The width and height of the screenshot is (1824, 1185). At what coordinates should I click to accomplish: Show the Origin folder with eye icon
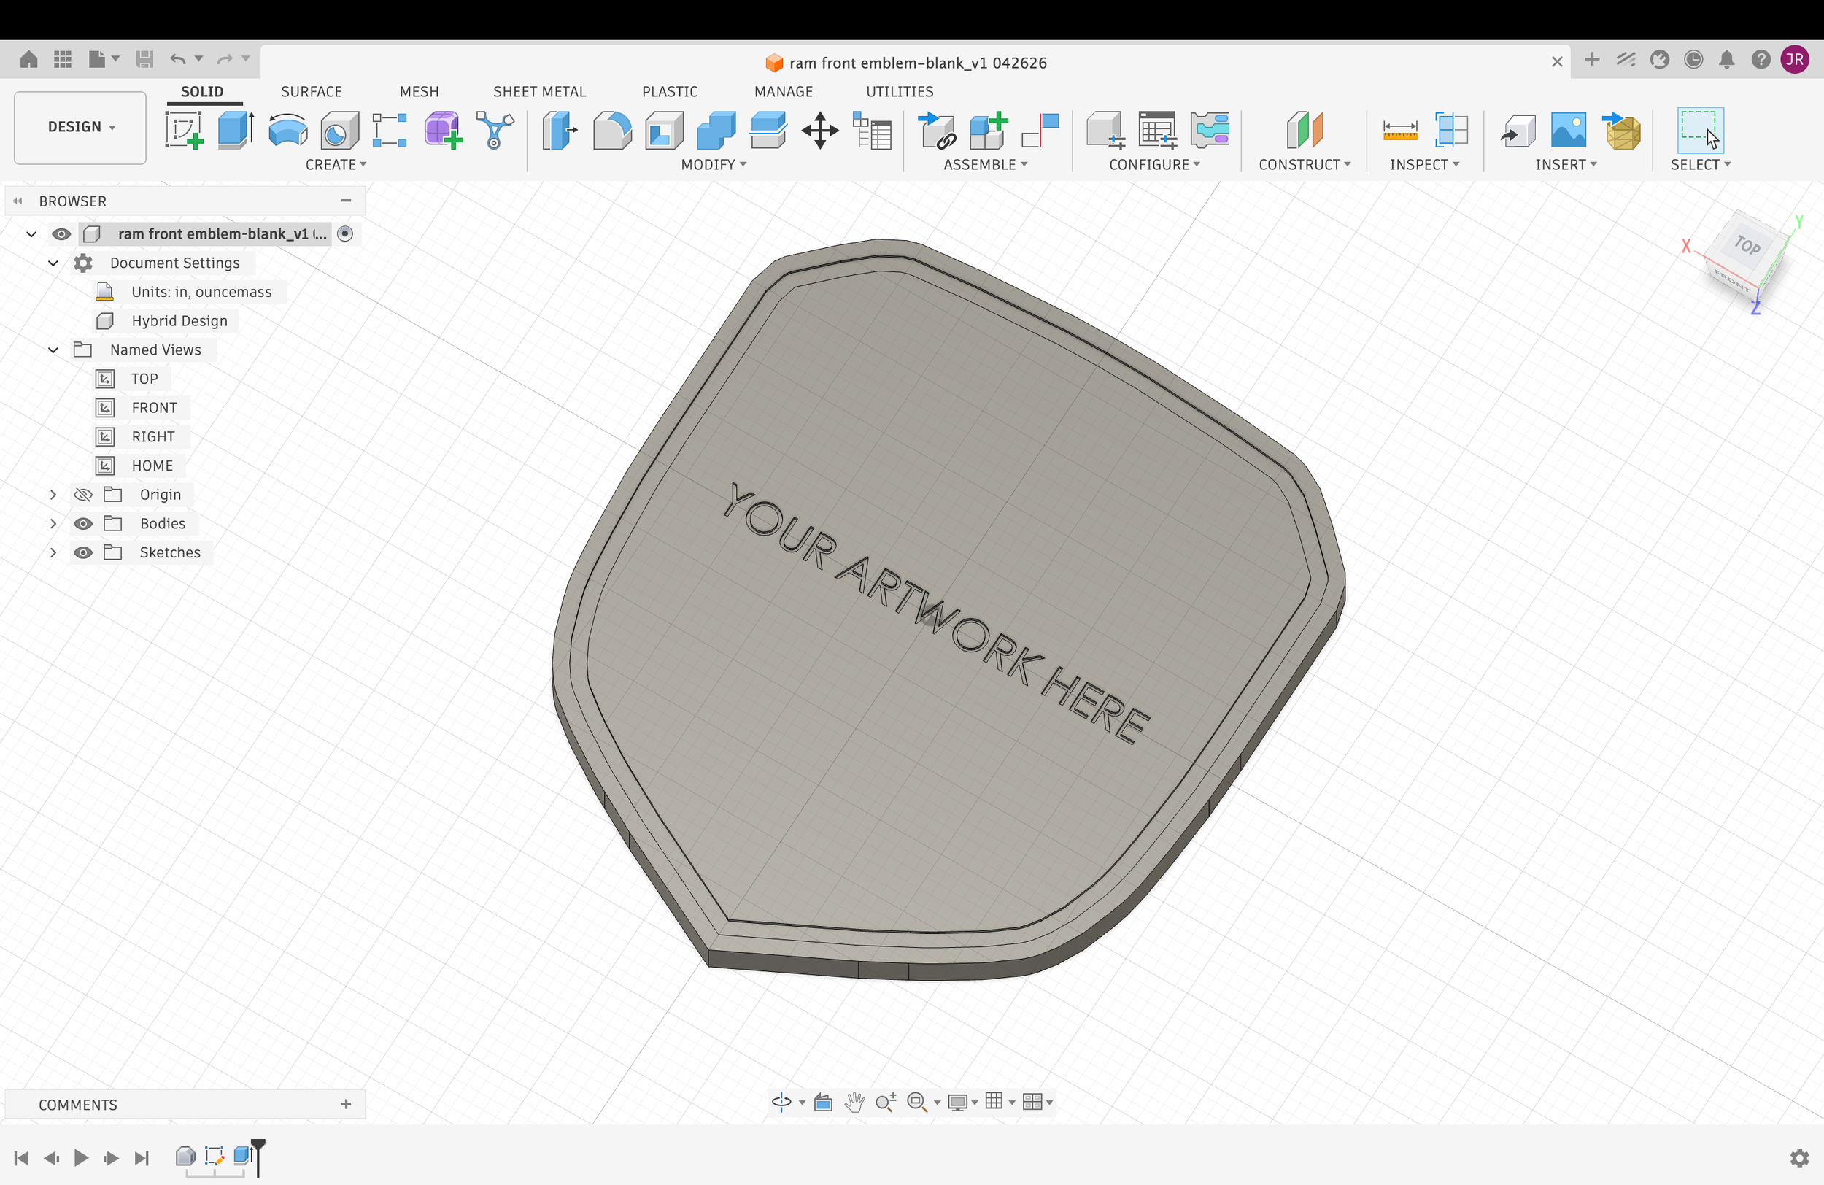pos(82,495)
